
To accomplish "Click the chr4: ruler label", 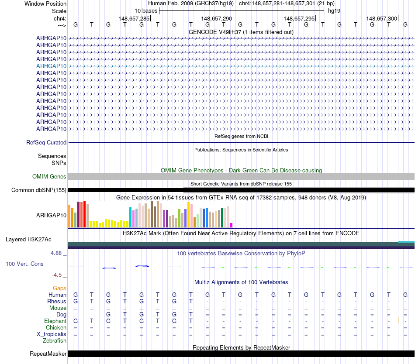I will pyautogui.click(x=60, y=18).
